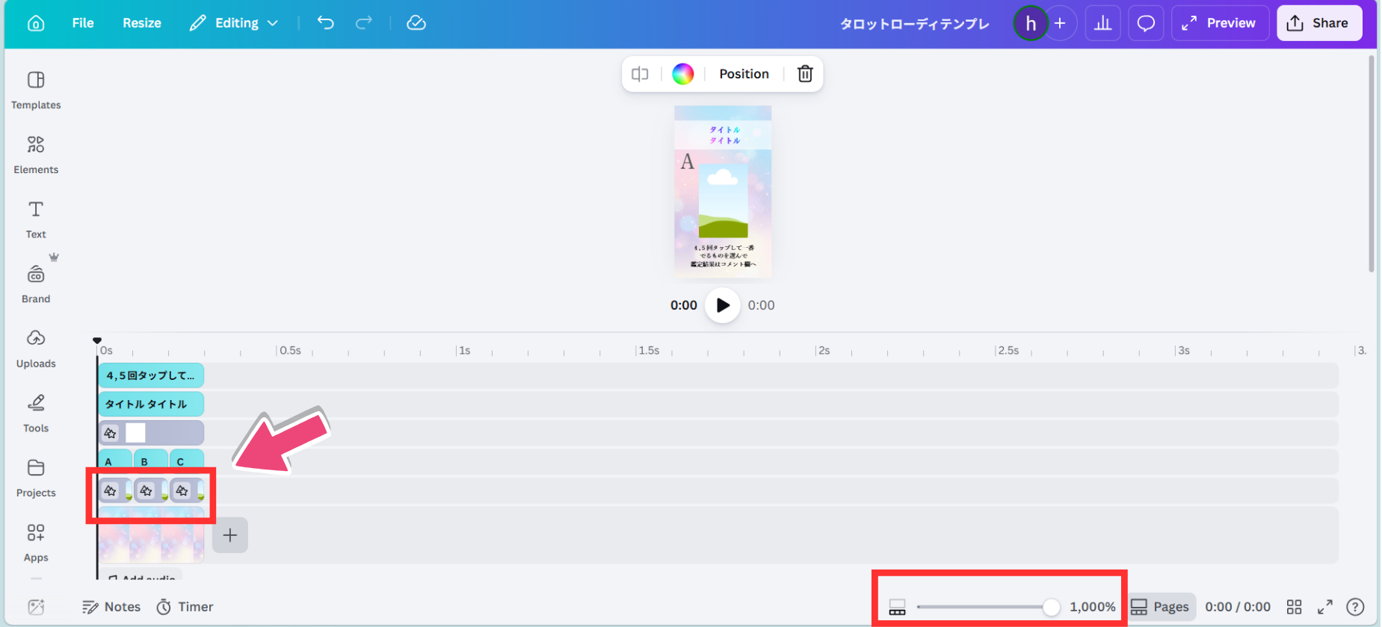Open the comments speech bubble icon
The width and height of the screenshot is (1382, 627).
click(1145, 23)
